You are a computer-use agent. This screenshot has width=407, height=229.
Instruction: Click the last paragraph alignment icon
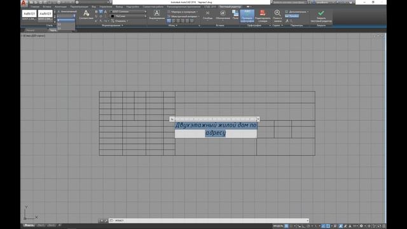point(192,21)
